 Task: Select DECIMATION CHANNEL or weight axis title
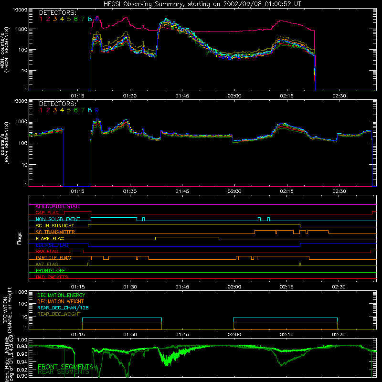pyautogui.click(x=7, y=310)
